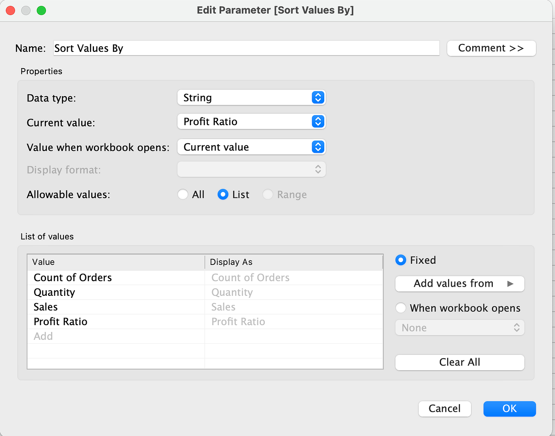Viewport: 555px width, 436px height.
Task: Click the String dropdown chevron icon
Action: point(318,97)
